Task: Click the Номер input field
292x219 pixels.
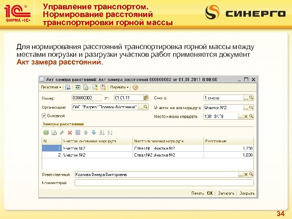Action: [x=87, y=98]
